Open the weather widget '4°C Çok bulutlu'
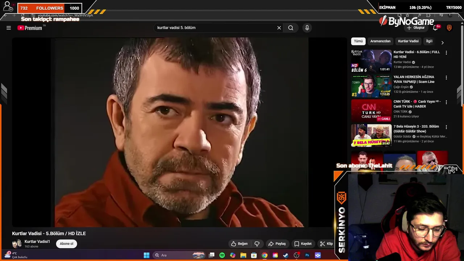Screen dimensions: 464x261 [x=16, y=255]
